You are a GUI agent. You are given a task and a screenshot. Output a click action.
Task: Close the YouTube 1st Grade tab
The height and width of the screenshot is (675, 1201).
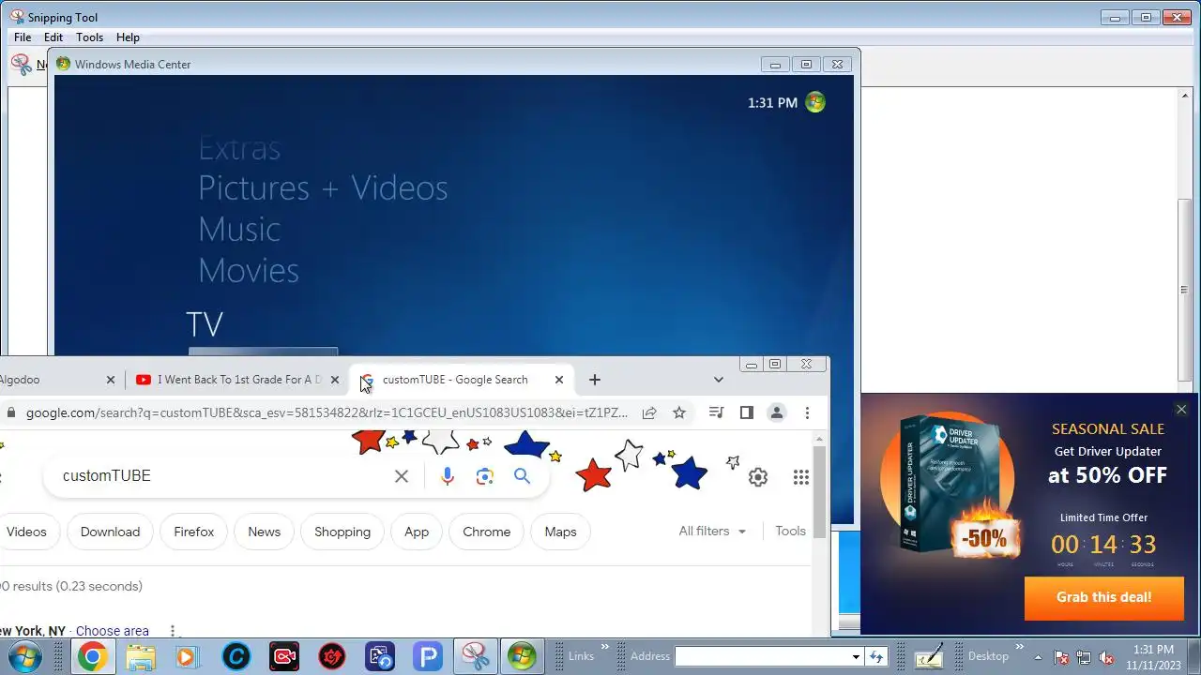pyautogui.click(x=335, y=380)
